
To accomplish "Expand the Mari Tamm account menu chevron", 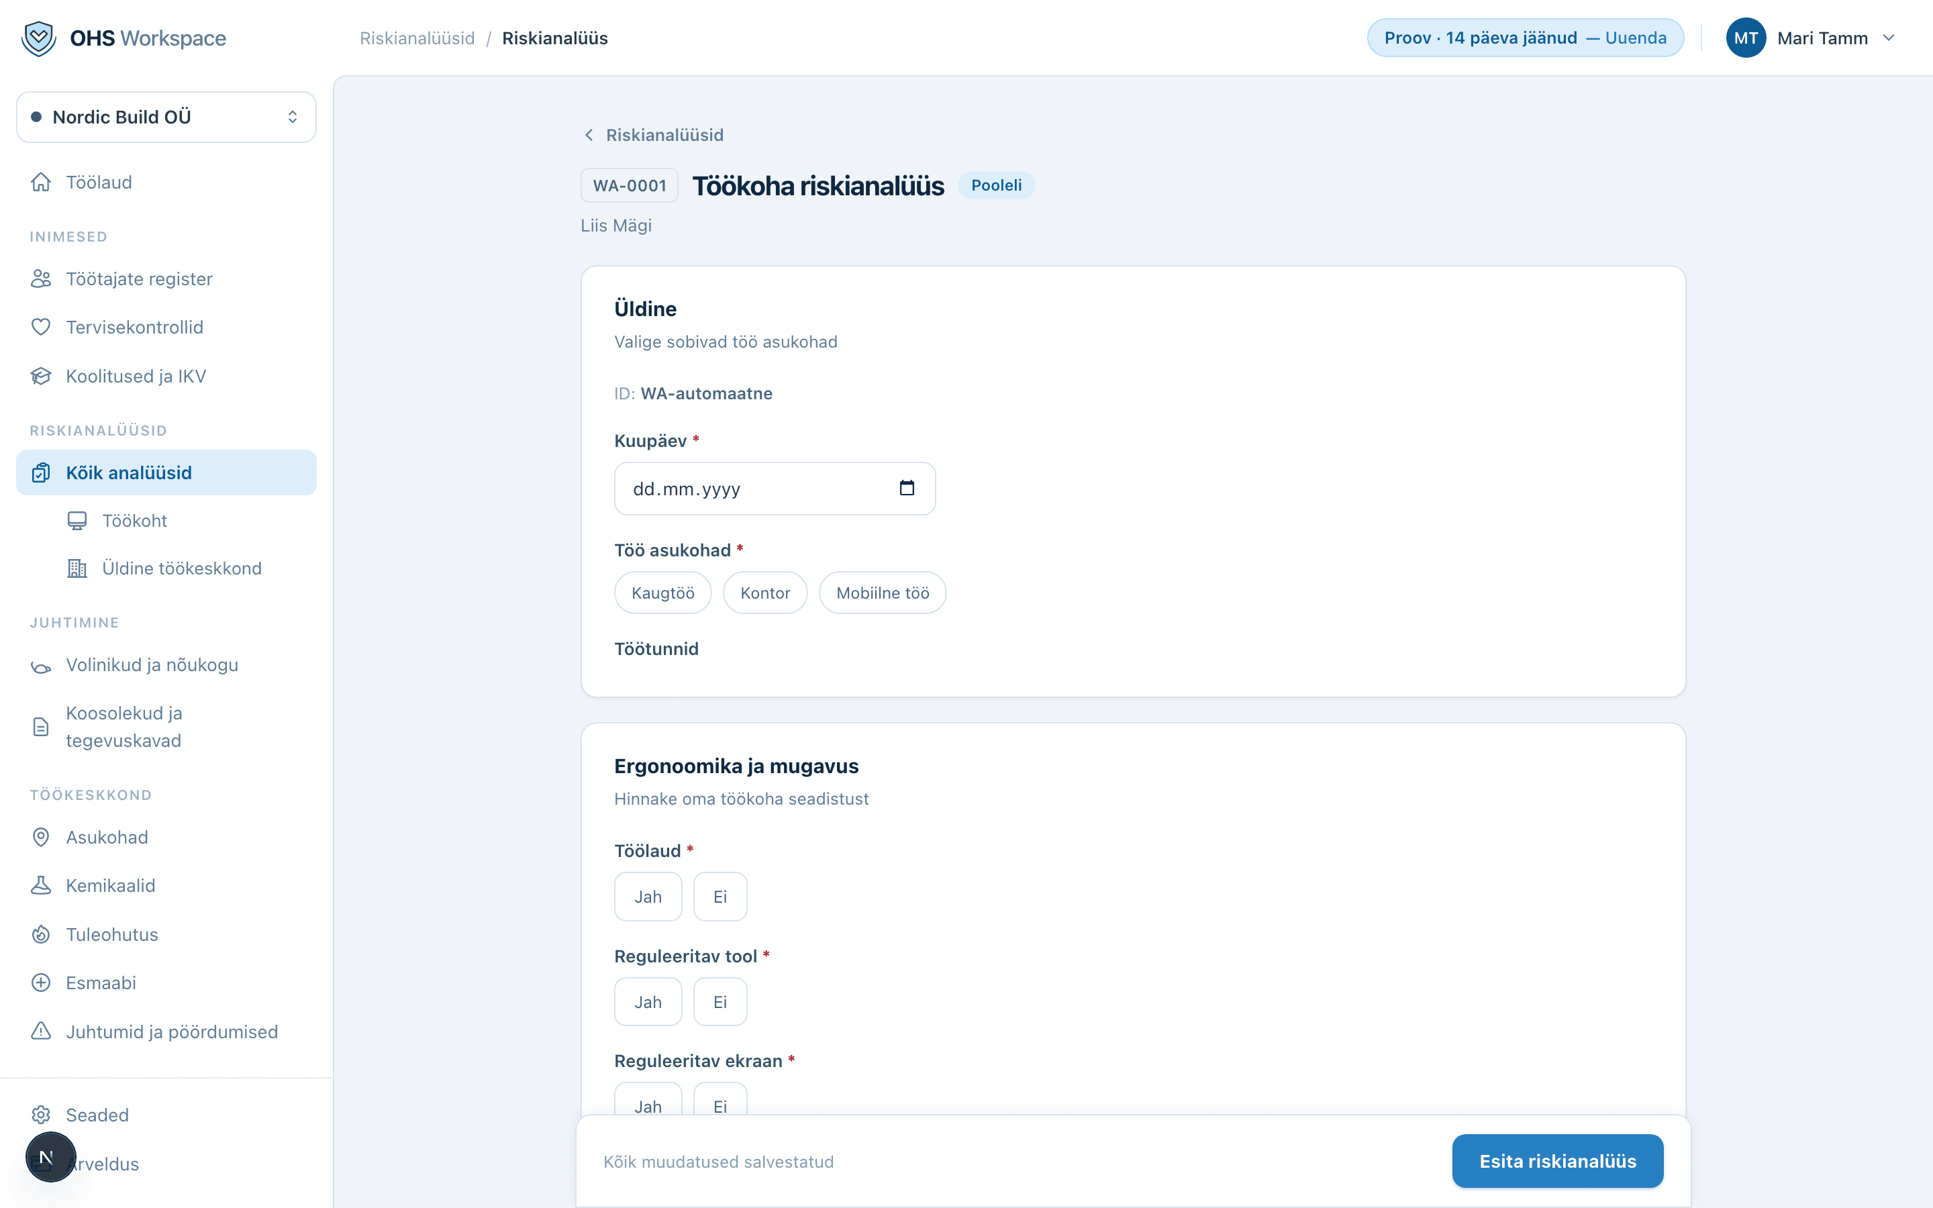I will pyautogui.click(x=1888, y=38).
